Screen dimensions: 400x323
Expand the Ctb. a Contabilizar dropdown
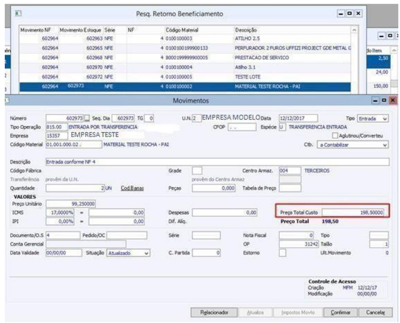(x=353, y=145)
